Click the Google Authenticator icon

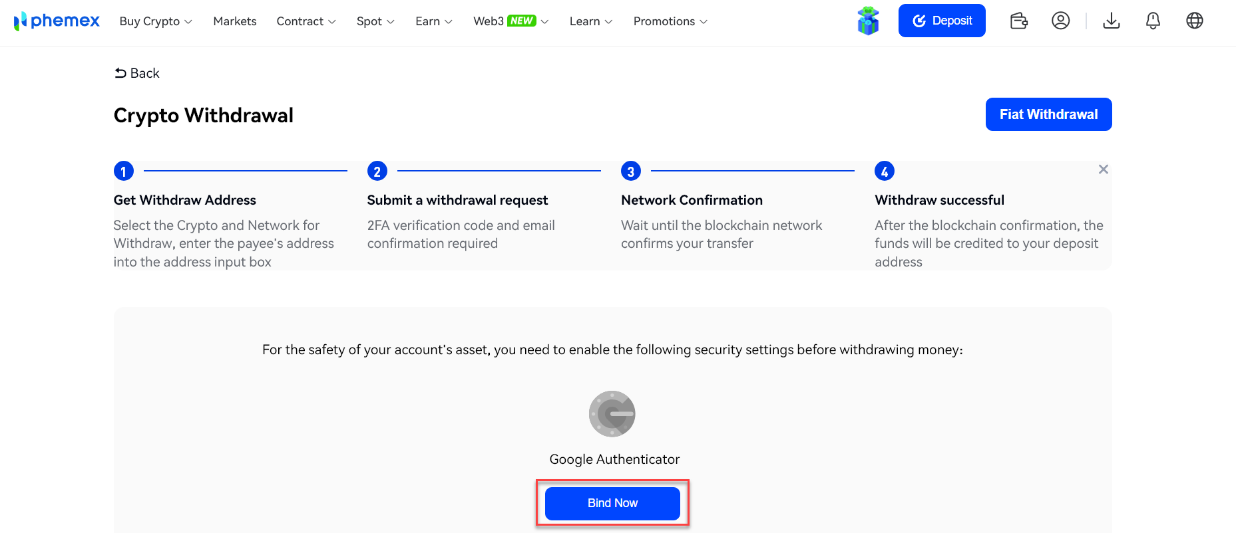click(x=612, y=413)
